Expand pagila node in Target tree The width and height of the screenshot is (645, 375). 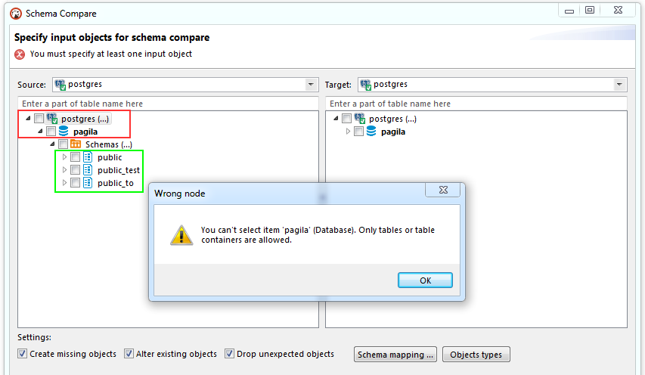pyautogui.click(x=348, y=132)
